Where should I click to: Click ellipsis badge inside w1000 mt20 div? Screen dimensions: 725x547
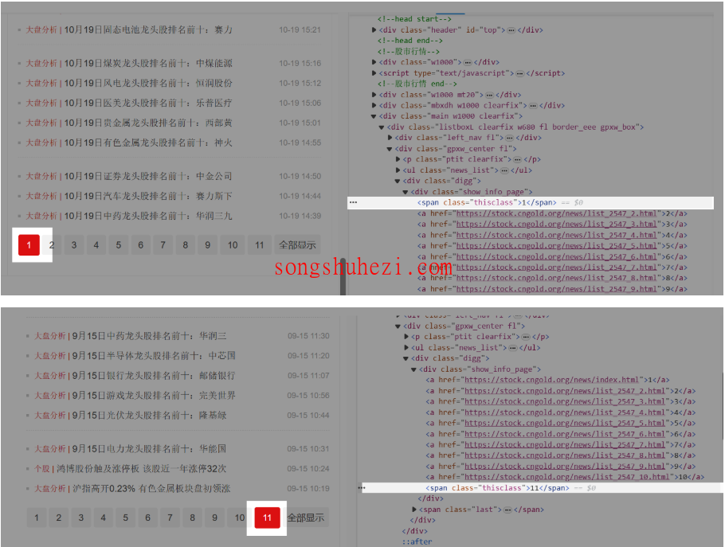coord(489,96)
